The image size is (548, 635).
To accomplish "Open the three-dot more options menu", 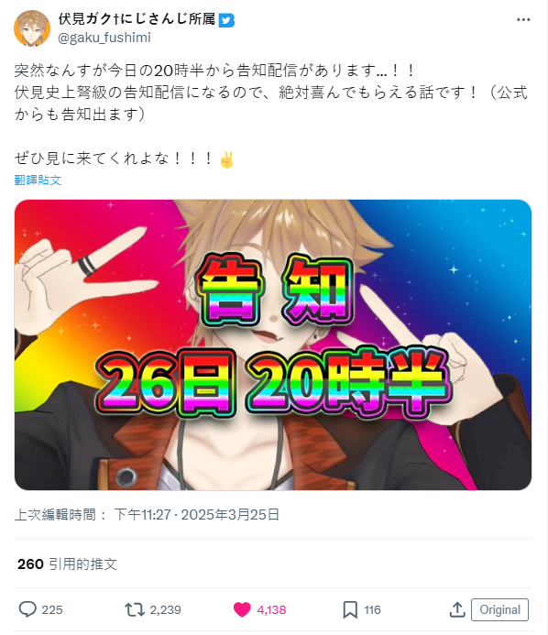I will pyautogui.click(x=523, y=20).
